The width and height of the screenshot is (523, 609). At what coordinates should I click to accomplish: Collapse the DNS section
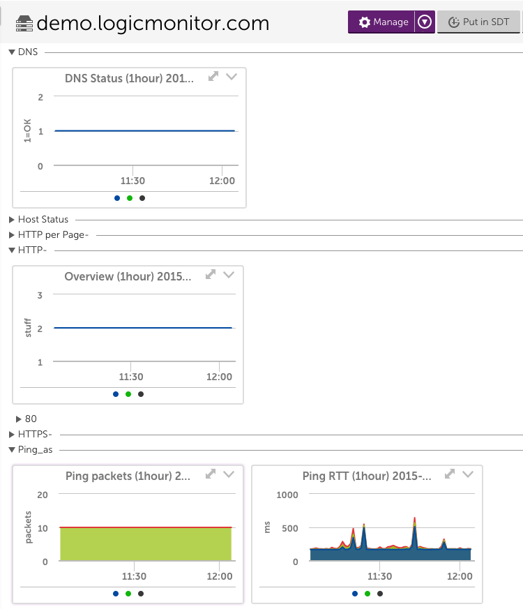pyautogui.click(x=12, y=52)
